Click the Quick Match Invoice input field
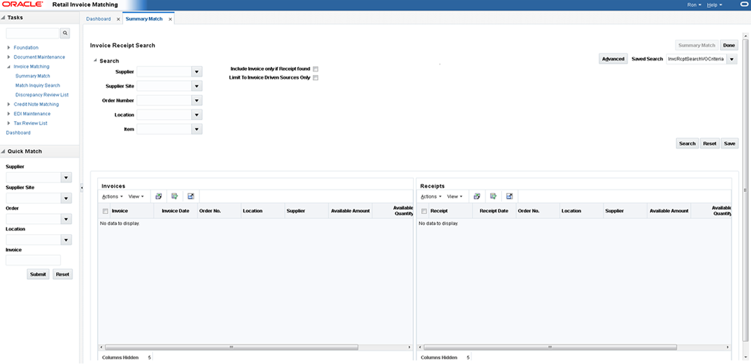Viewport: 751px width, 364px height. click(33, 260)
